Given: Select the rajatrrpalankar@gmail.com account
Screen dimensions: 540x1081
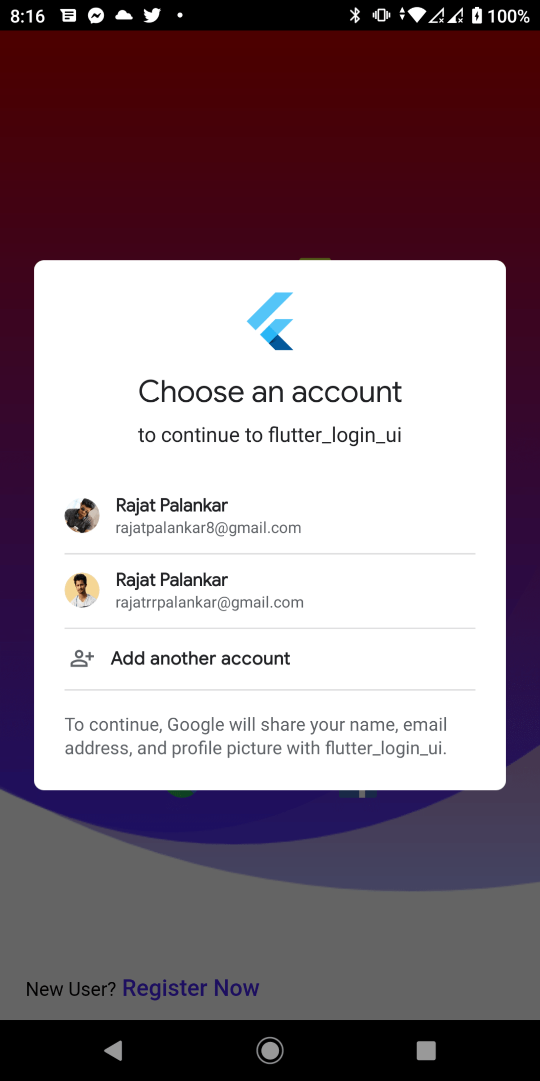Looking at the screenshot, I should coord(270,591).
